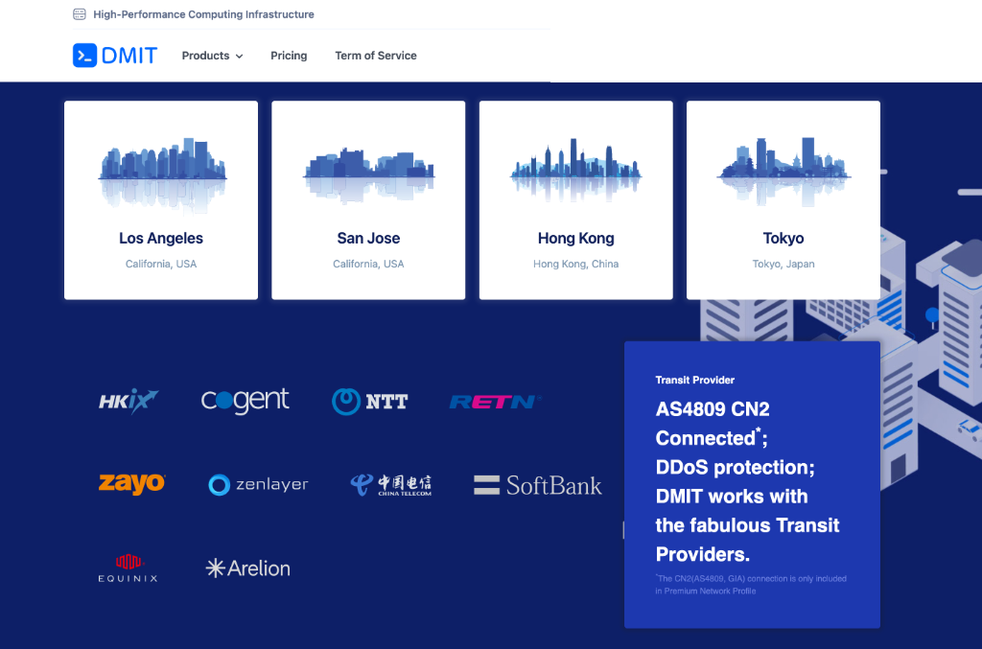The height and width of the screenshot is (649, 982).
Task: Click the Tokyo skyline illustration
Action: click(x=783, y=172)
